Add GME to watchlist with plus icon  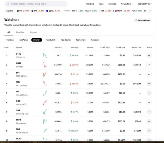(x=149, y=112)
